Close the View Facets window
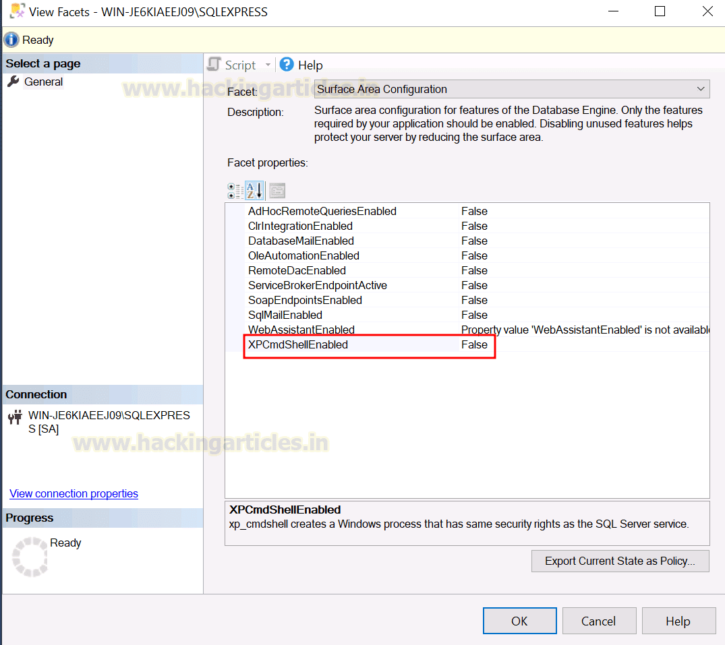 pos(707,11)
